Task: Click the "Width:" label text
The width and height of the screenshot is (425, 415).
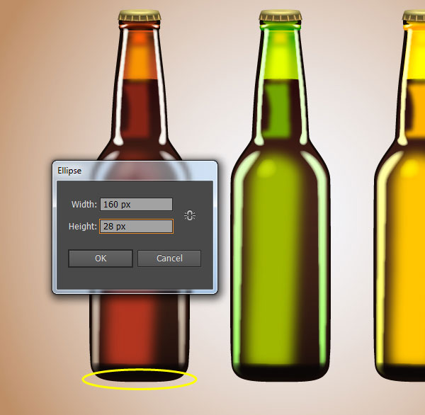Action: 84,205
